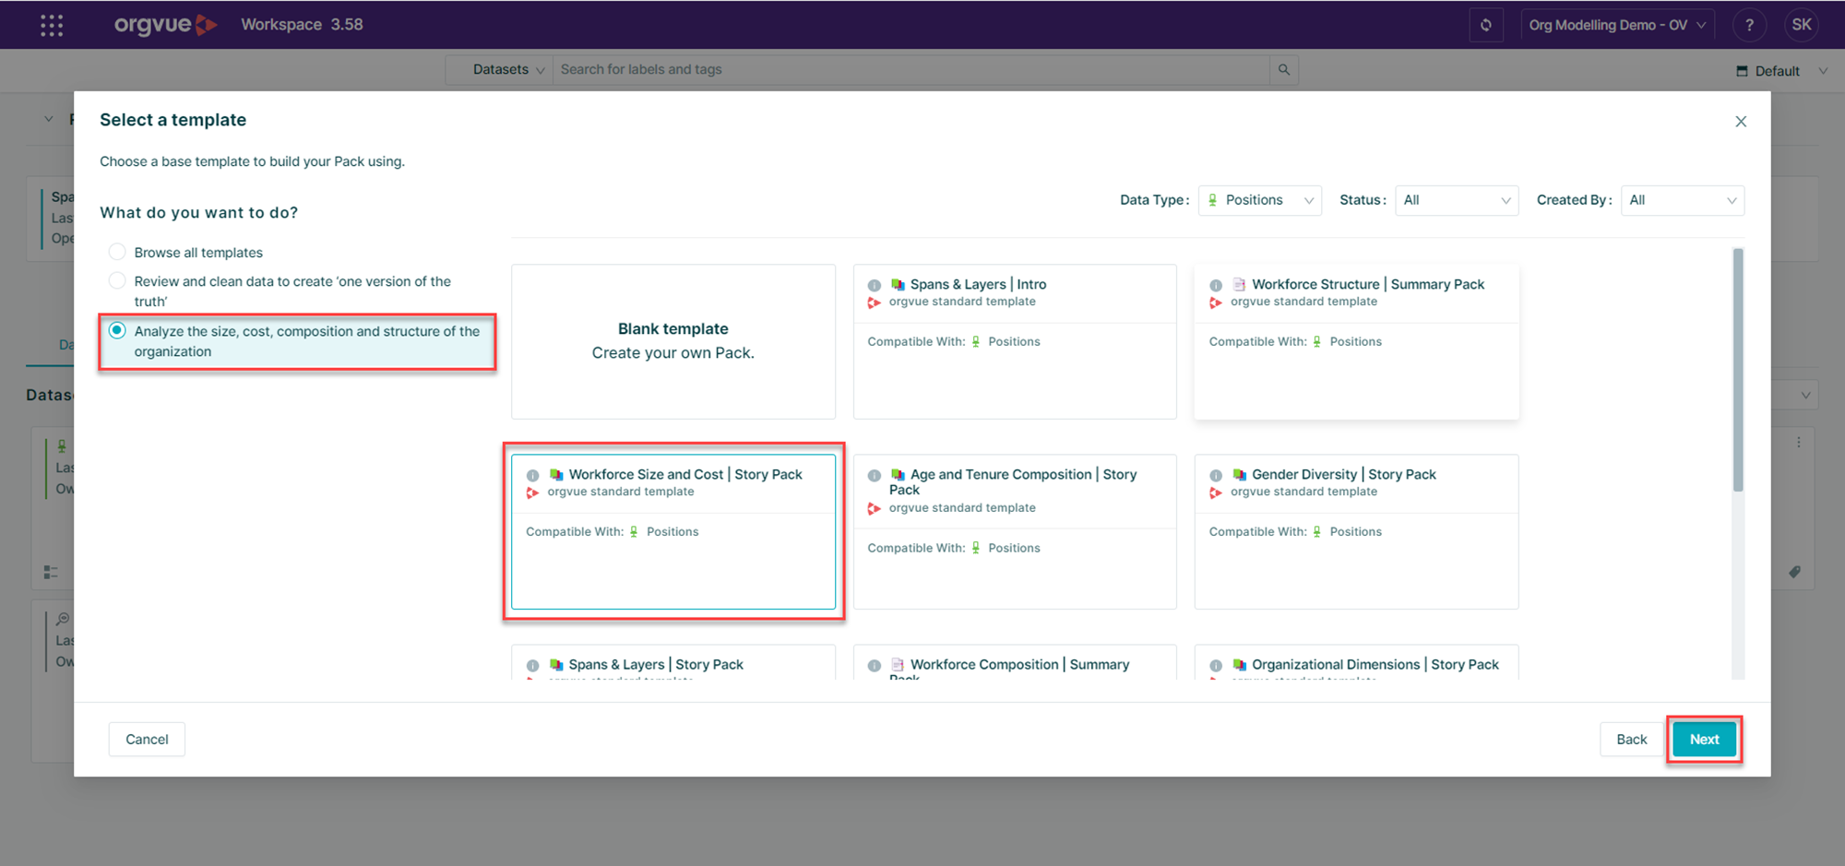
Task: Choose Organizational Dimensions | Story Pack template
Action: click(1356, 662)
